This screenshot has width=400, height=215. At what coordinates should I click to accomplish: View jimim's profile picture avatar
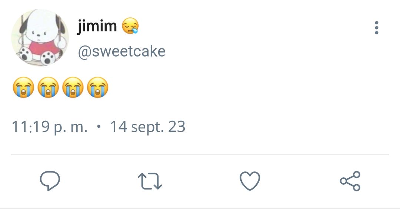coord(40,37)
